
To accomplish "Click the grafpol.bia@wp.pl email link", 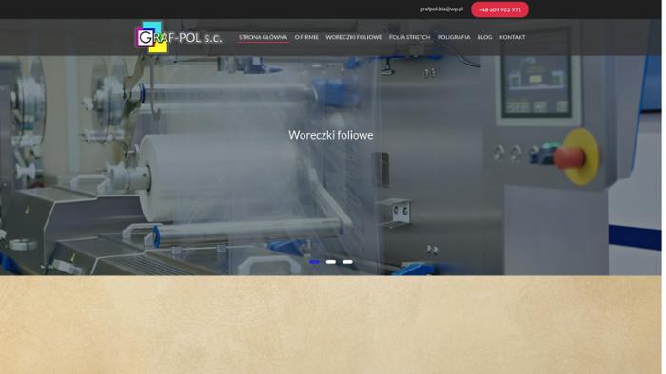I will click(x=441, y=9).
